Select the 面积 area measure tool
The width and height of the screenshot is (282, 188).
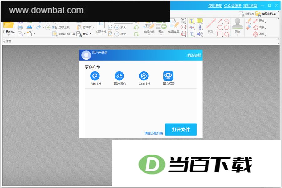click(x=259, y=34)
